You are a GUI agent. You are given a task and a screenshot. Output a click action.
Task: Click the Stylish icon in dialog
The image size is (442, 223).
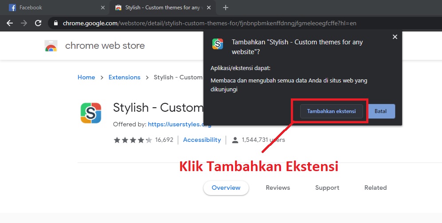[x=218, y=44]
